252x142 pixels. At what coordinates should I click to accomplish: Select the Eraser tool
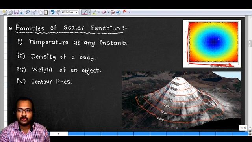[104, 12]
